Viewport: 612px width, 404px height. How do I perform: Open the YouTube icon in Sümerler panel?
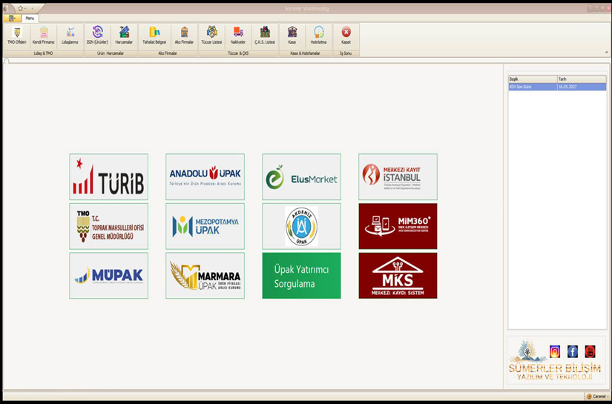[x=590, y=351]
